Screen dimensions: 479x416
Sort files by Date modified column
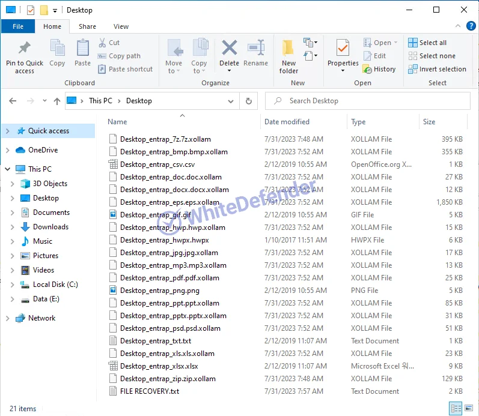click(287, 122)
